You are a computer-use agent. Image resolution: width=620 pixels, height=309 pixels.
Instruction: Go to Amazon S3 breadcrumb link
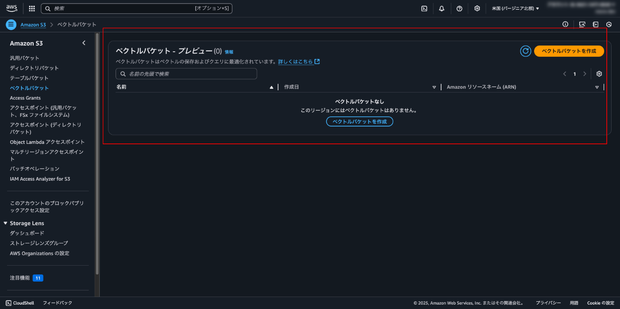point(33,24)
